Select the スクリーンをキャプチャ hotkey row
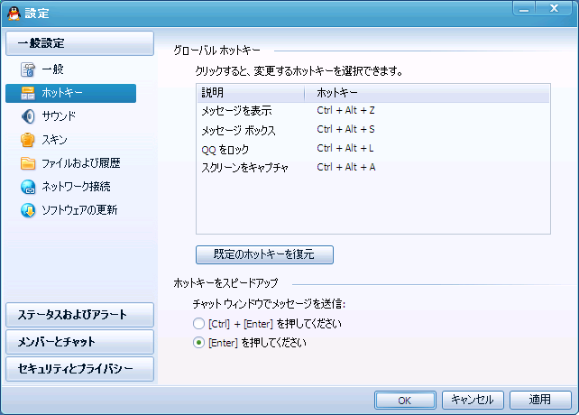 [373, 168]
